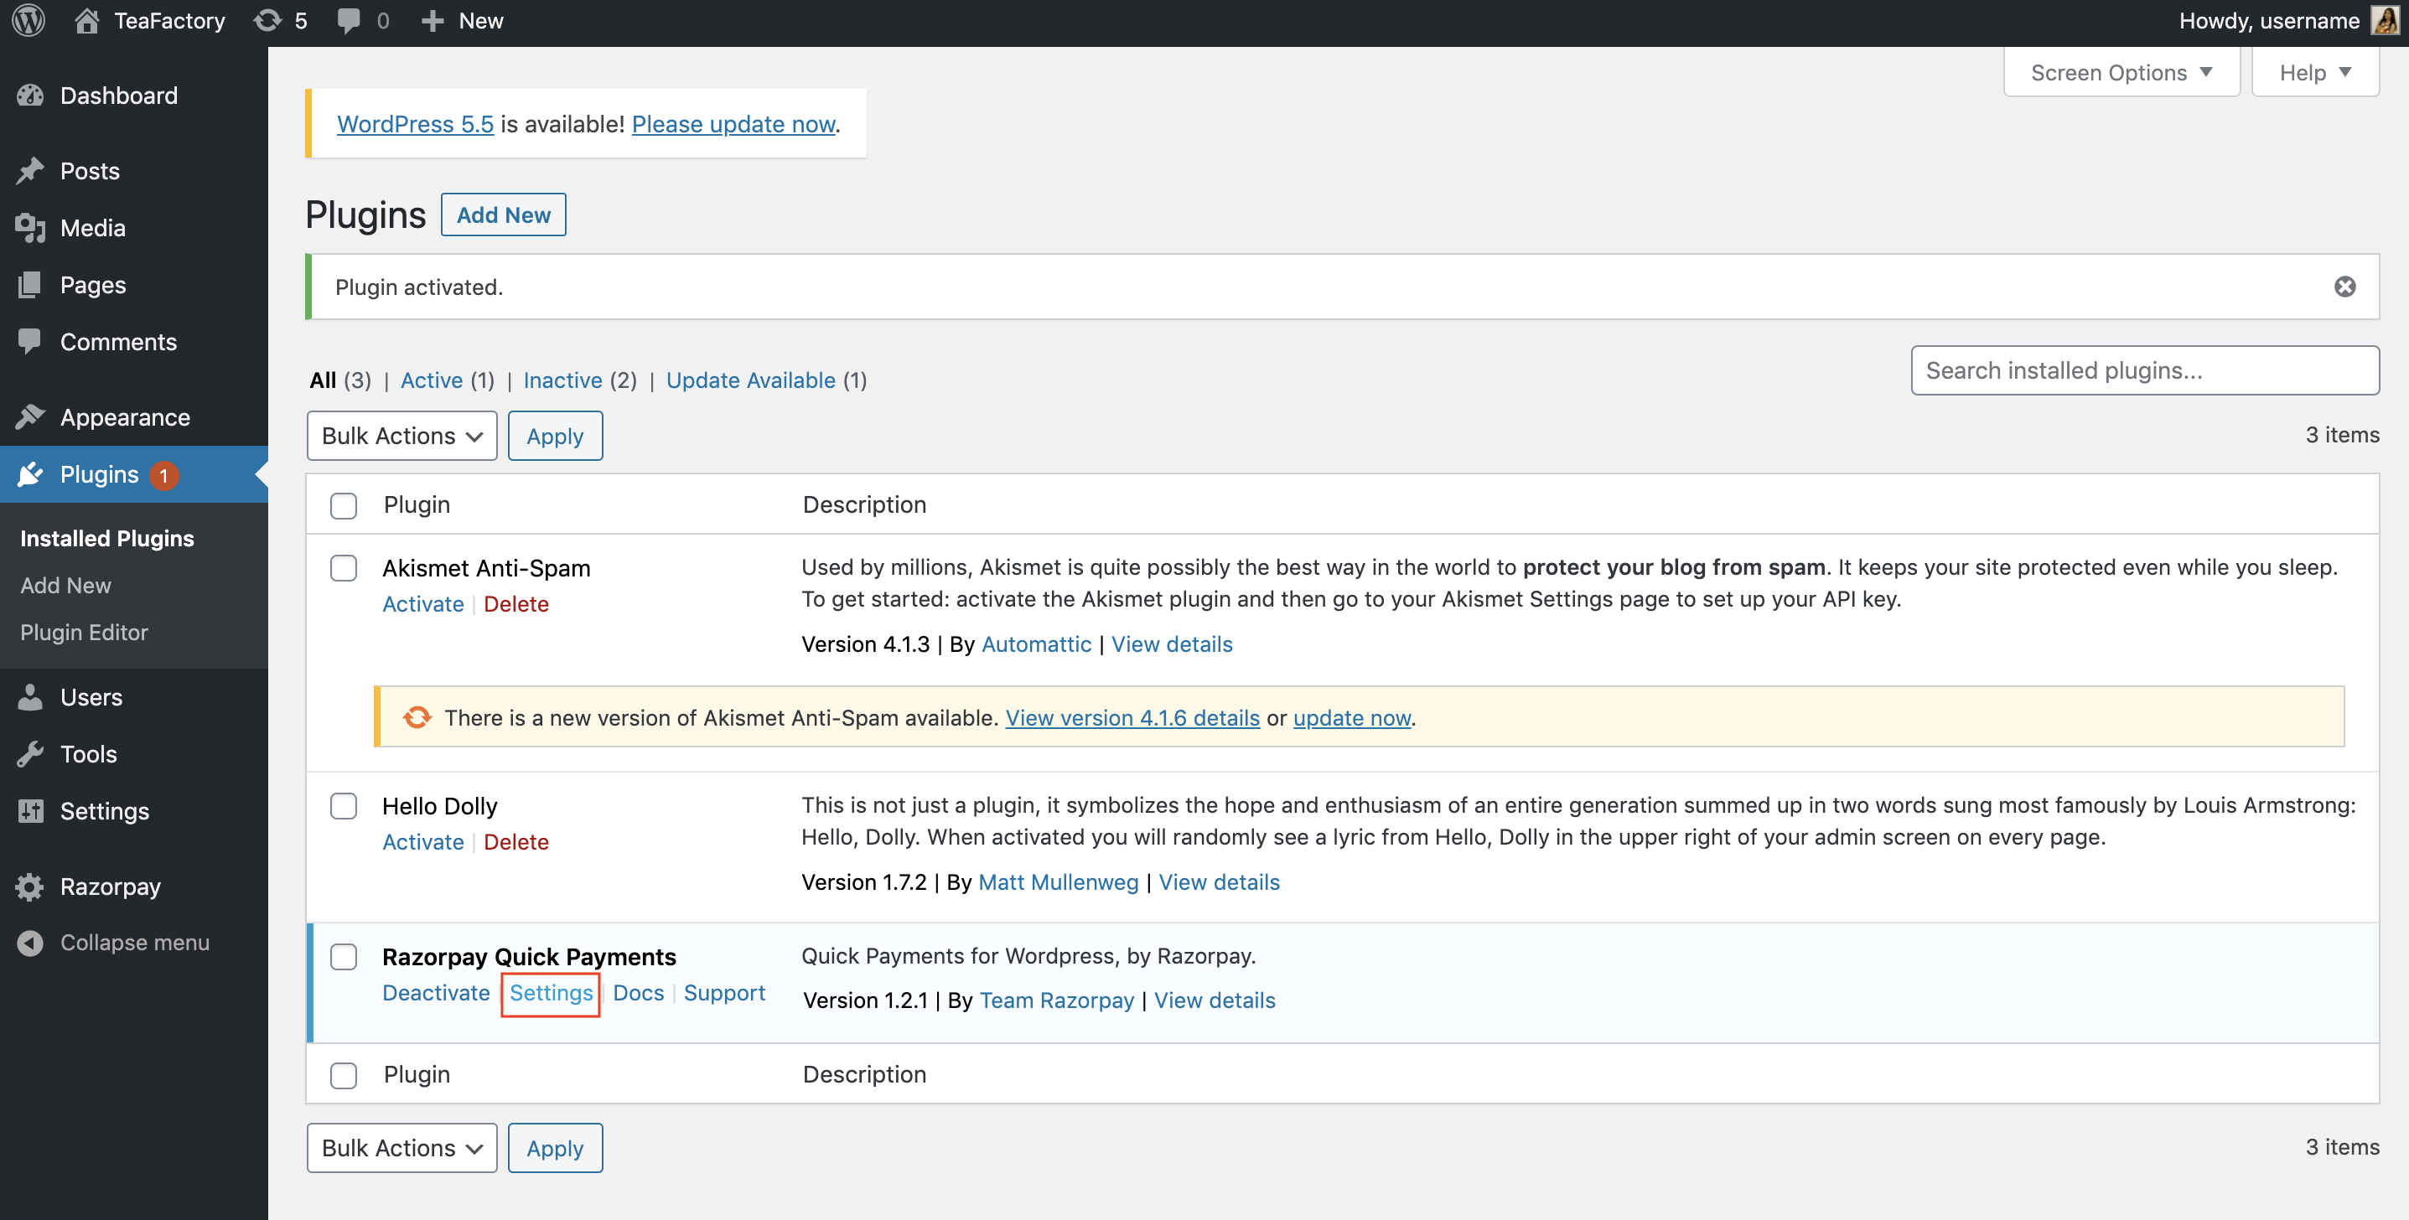Expand the Screen Options panel
Image resolution: width=2409 pixels, height=1220 pixels.
2121,72
